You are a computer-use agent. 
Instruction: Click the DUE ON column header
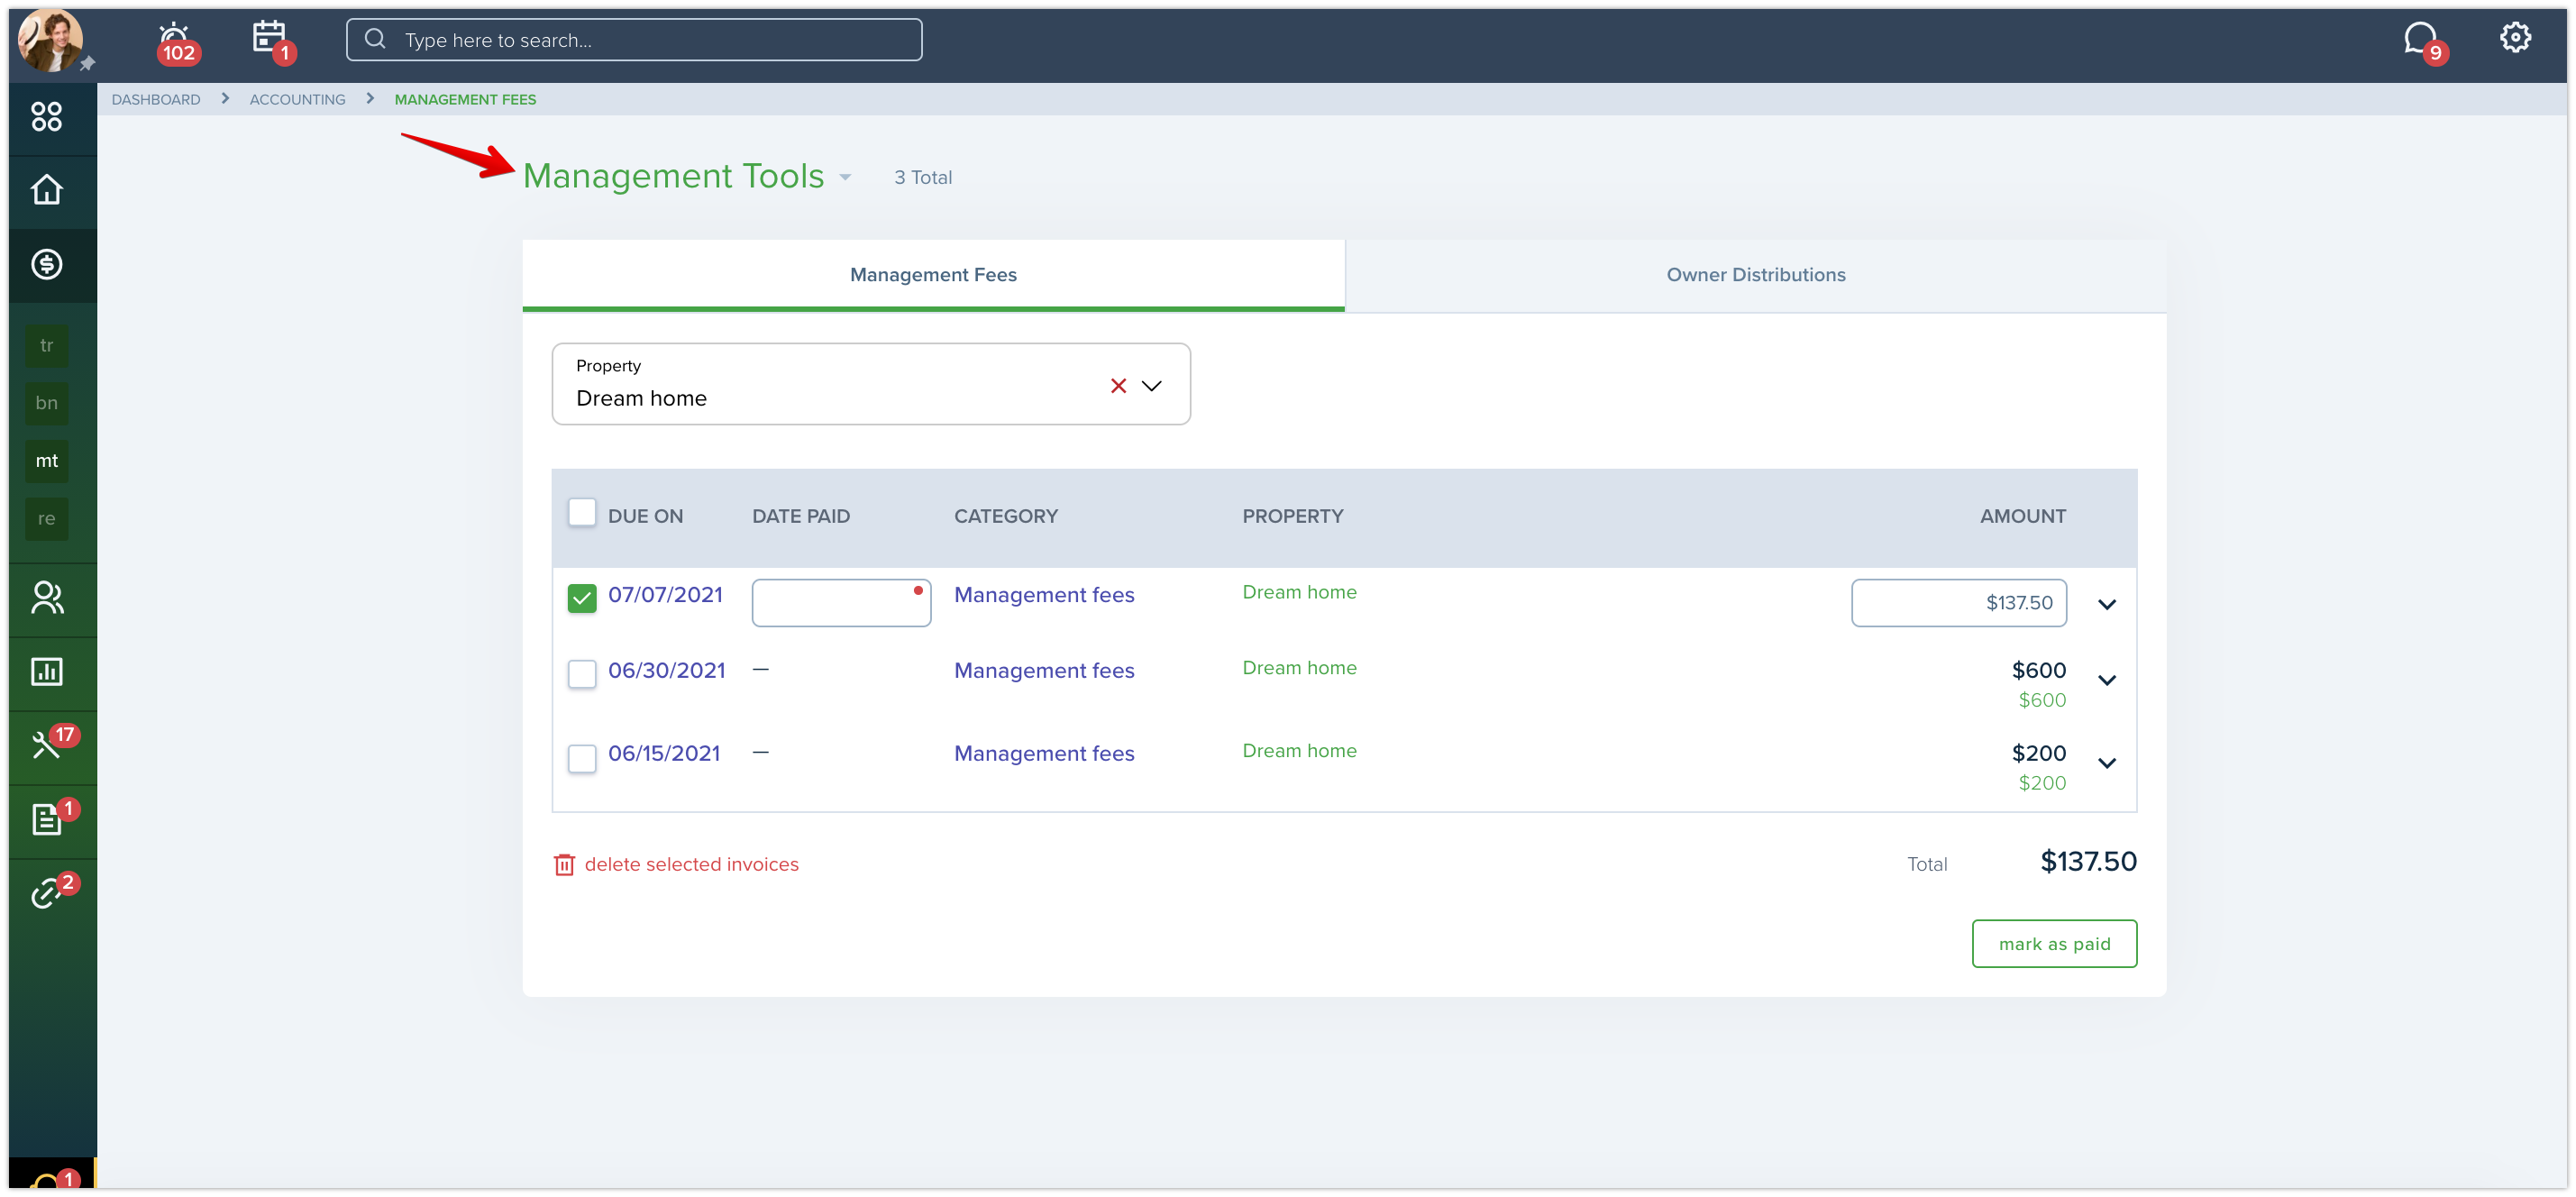pos(645,516)
